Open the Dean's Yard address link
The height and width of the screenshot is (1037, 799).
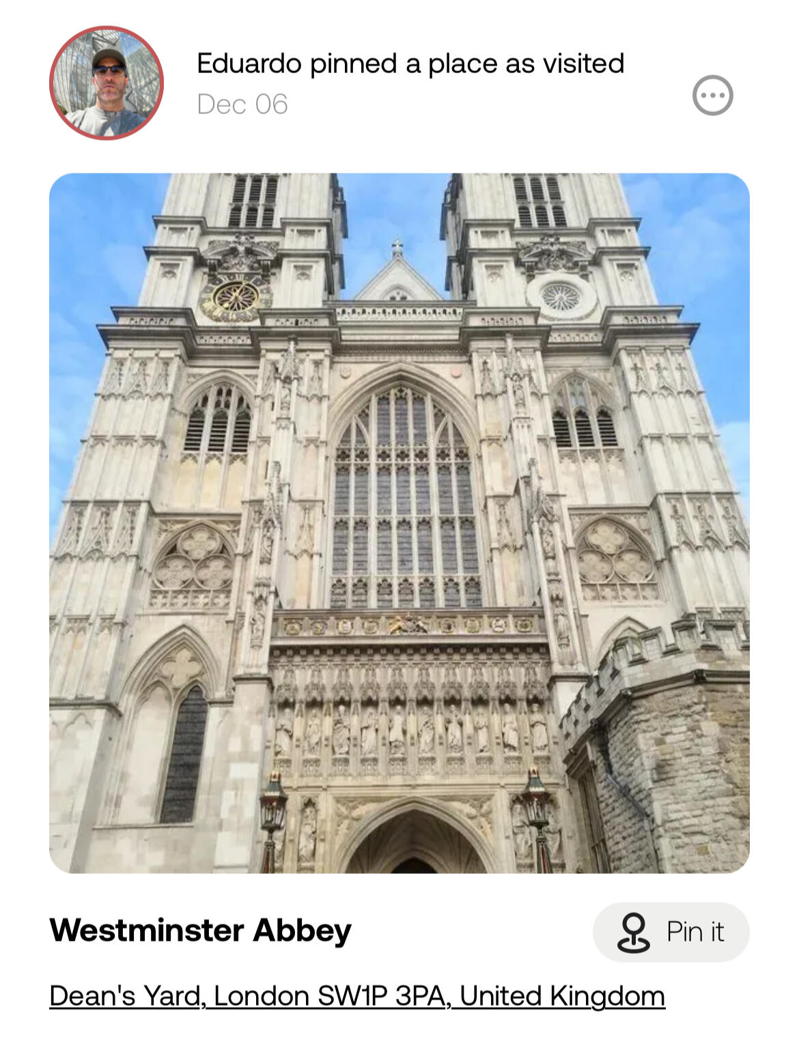[x=357, y=996]
